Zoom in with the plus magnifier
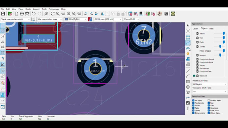 click(x=58, y=14)
